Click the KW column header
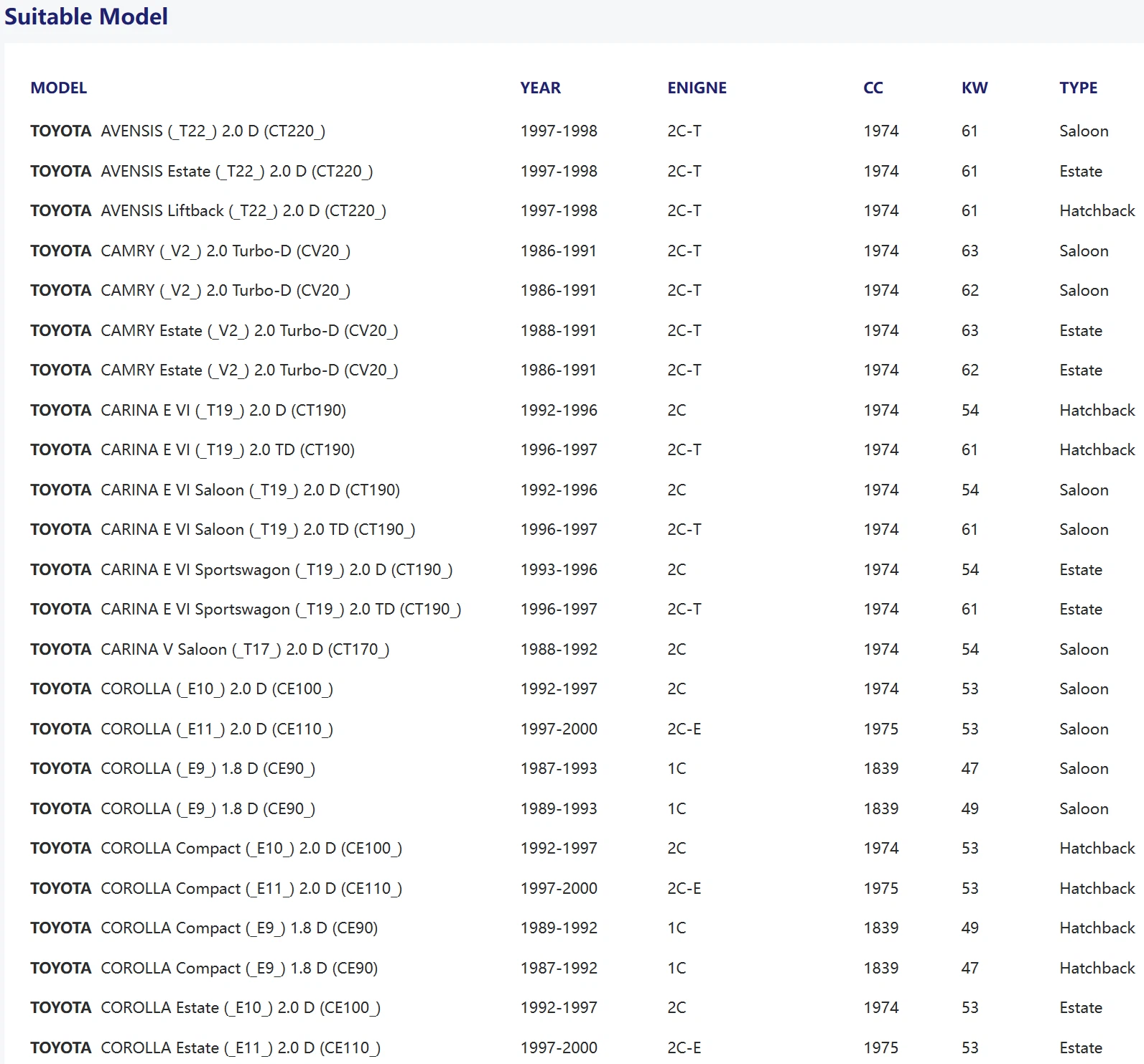Image resolution: width=1144 pixels, height=1064 pixels. (x=975, y=88)
